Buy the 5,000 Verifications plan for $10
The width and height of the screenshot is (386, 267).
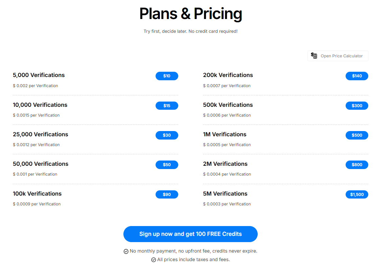click(x=167, y=76)
